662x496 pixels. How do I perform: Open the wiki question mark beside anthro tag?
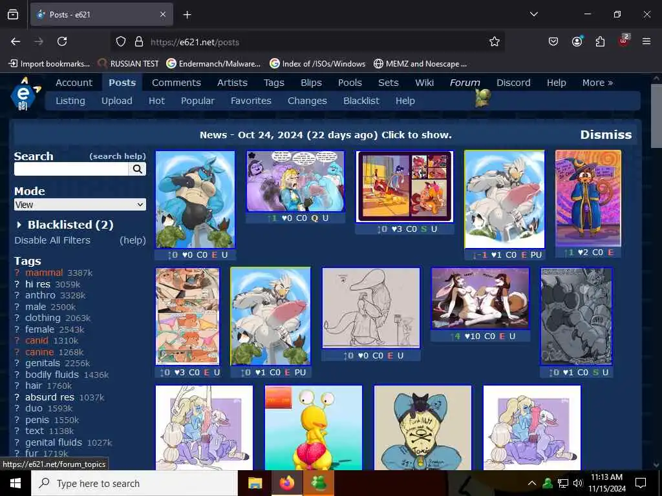click(x=17, y=295)
